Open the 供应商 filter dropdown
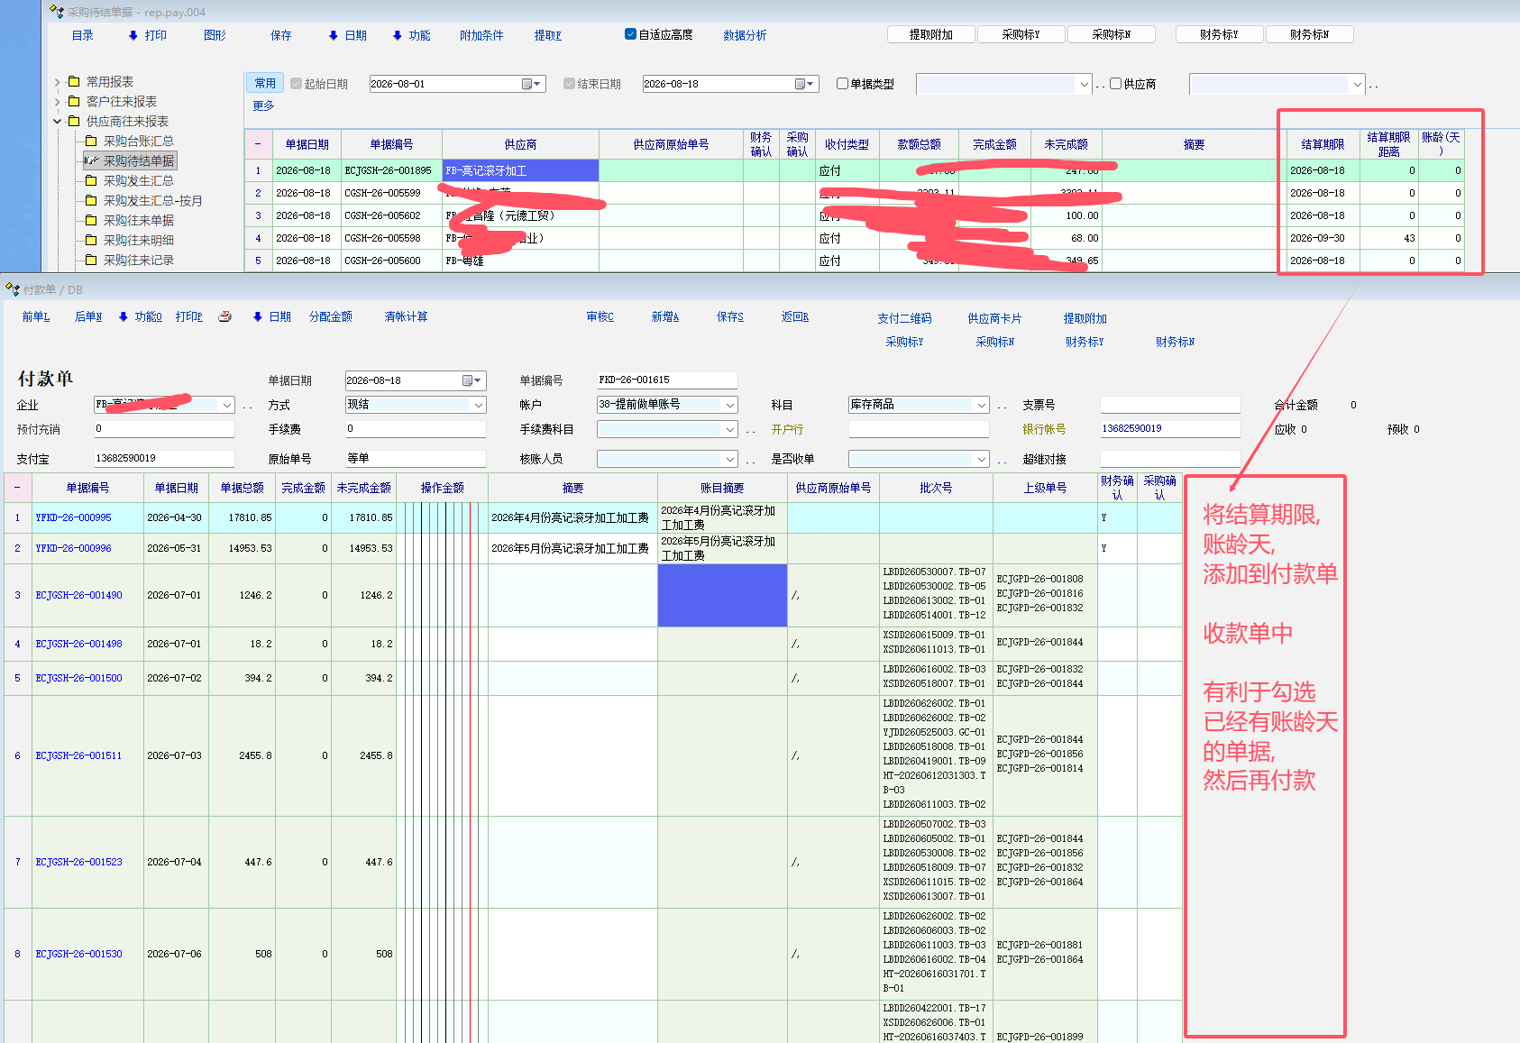 click(x=1357, y=85)
